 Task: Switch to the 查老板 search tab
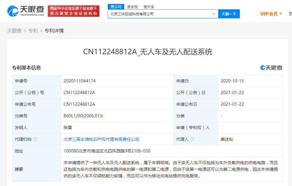click(132, 7)
